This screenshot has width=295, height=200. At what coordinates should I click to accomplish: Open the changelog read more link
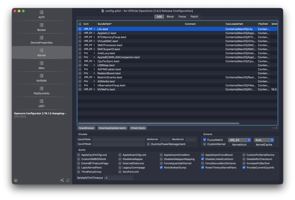(20, 116)
